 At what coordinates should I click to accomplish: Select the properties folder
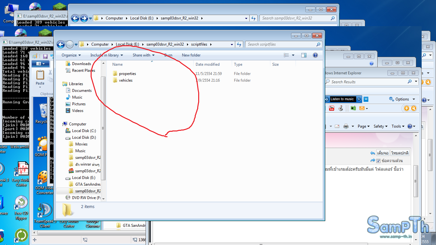[124, 74]
